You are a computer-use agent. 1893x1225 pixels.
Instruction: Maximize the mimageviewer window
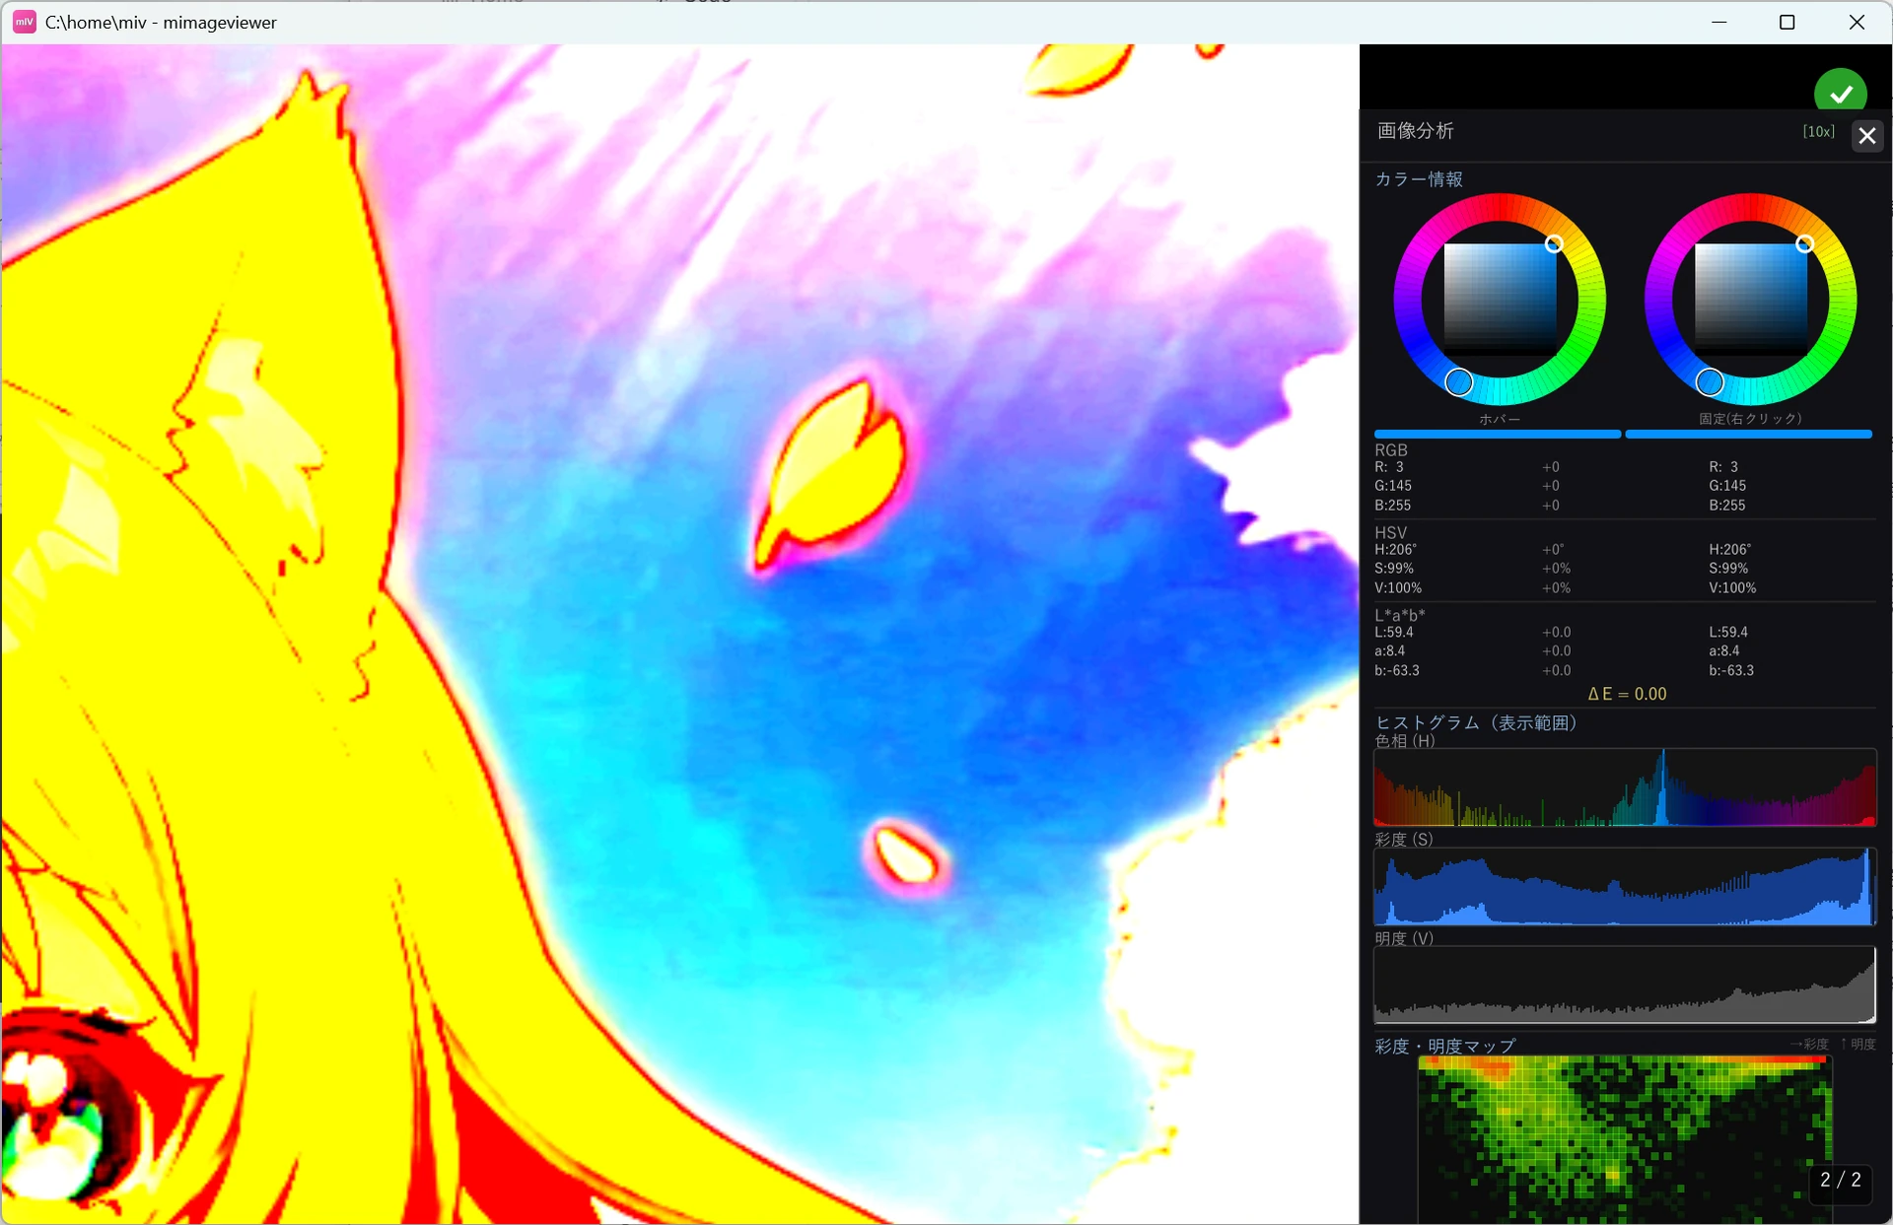point(1787,22)
